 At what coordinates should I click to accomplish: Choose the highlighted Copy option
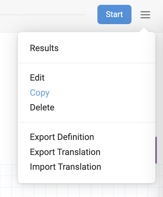click(x=40, y=93)
